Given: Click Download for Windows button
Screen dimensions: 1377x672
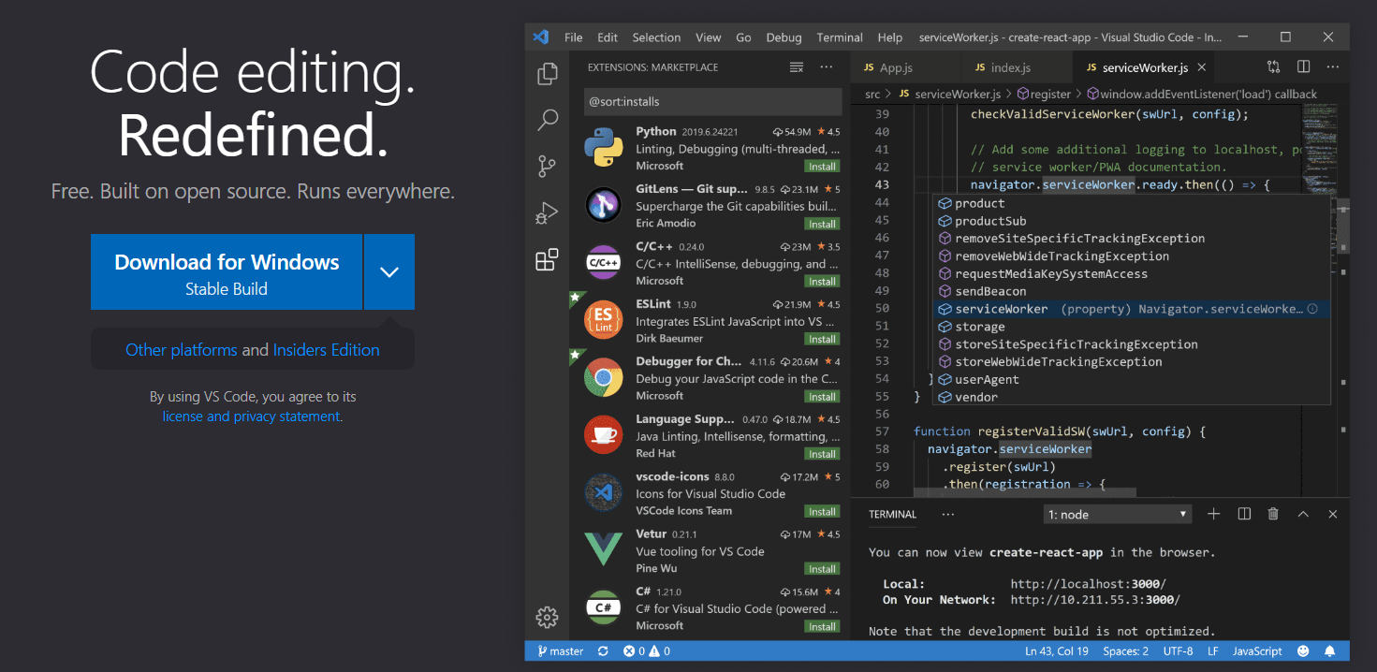Looking at the screenshot, I should pyautogui.click(x=227, y=272).
